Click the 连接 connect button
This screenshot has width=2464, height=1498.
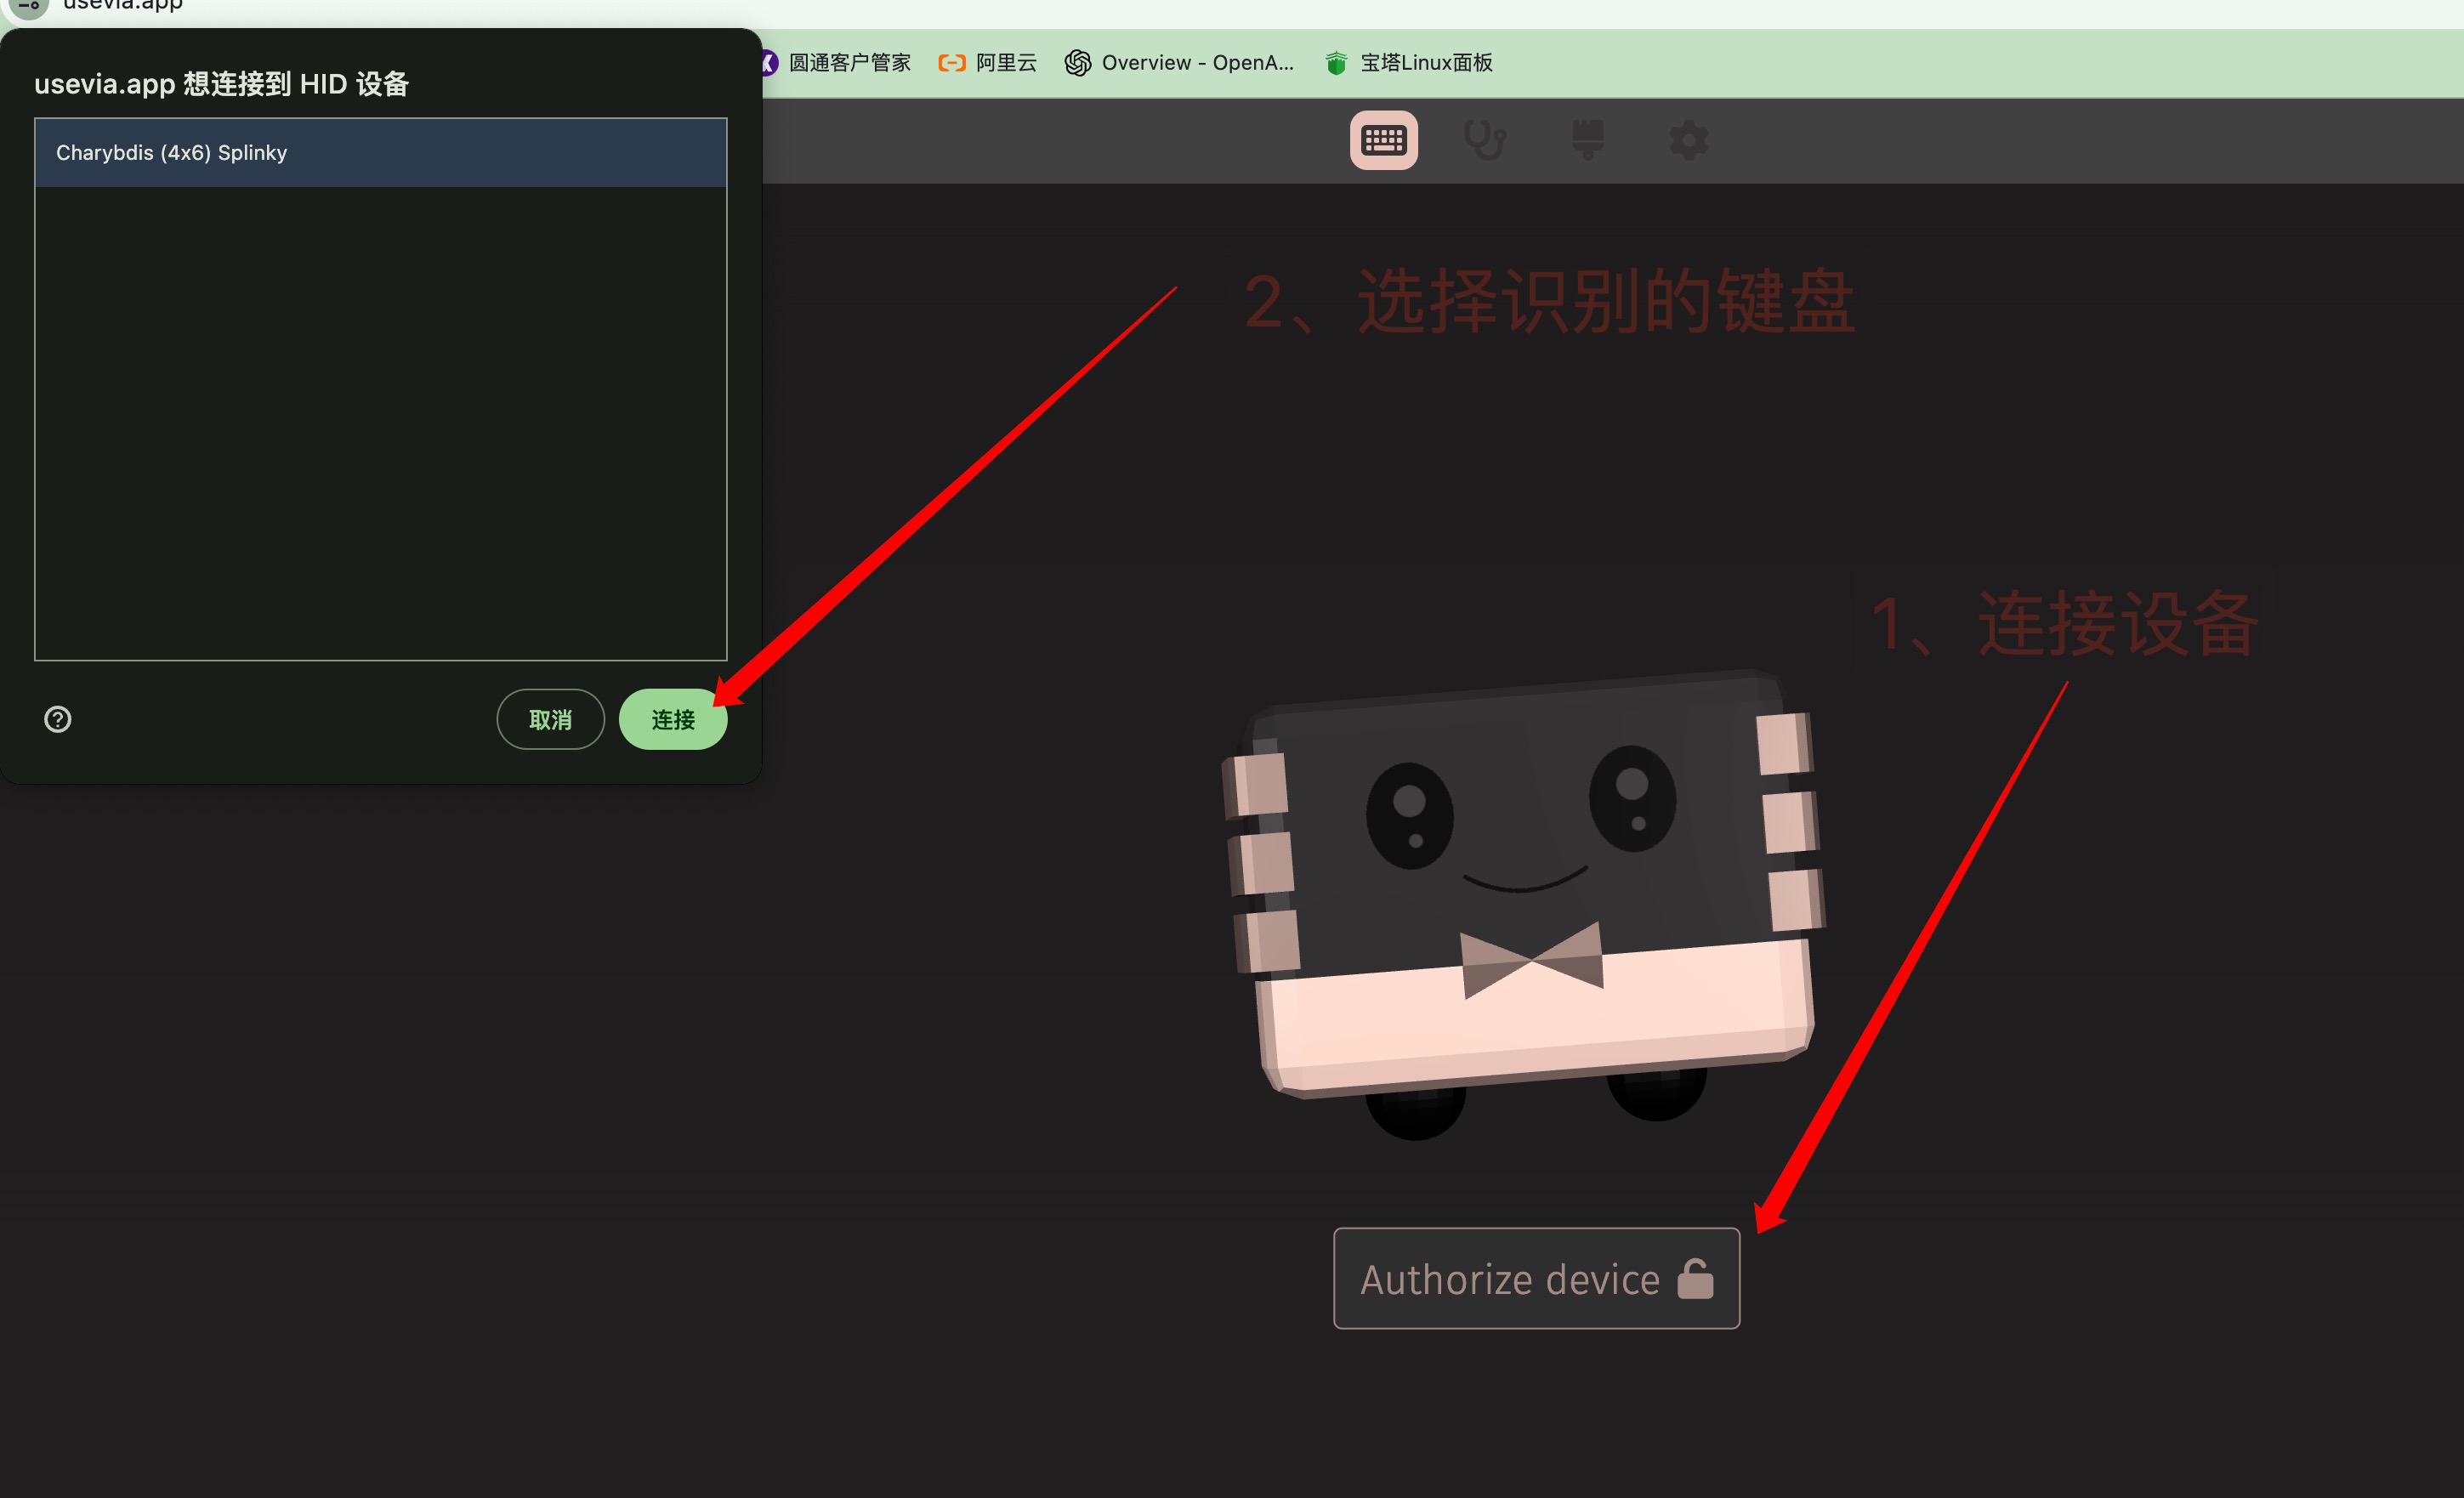(x=673, y=719)
